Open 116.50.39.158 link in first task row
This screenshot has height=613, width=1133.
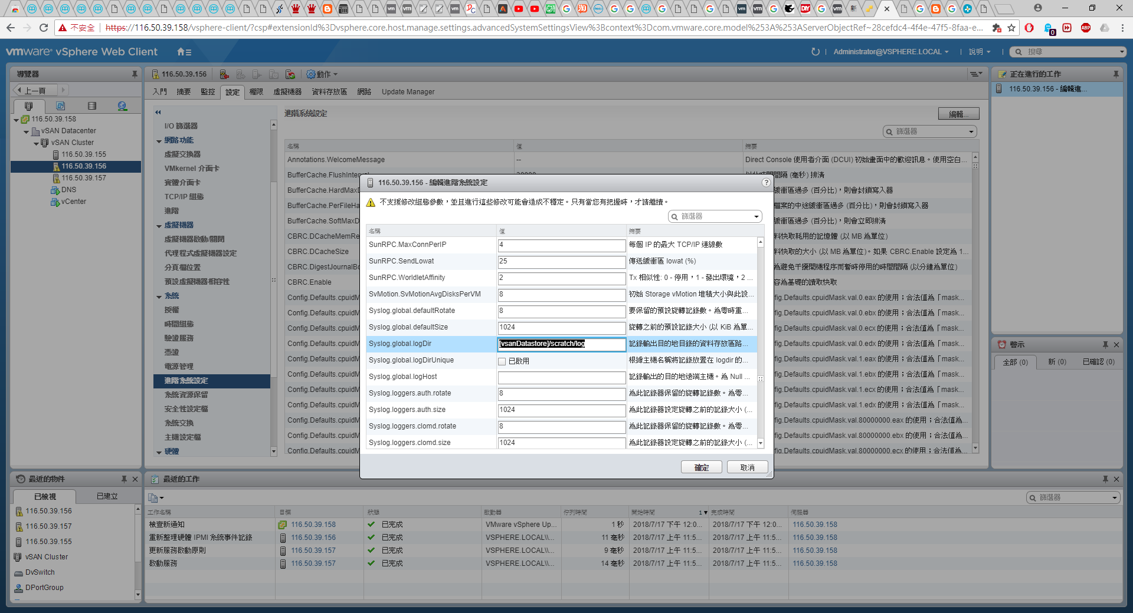[313, 525]
